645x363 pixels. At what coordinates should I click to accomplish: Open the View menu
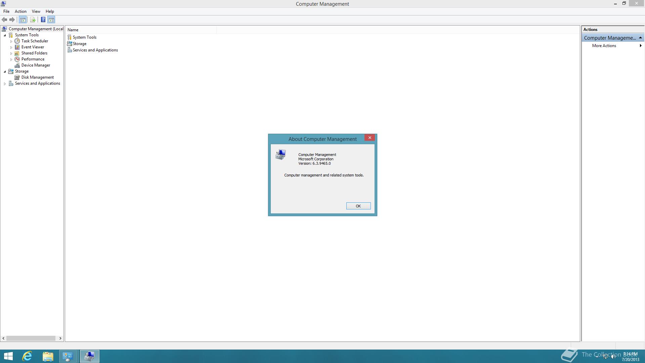pyautogui.click(x=36, y=11)
